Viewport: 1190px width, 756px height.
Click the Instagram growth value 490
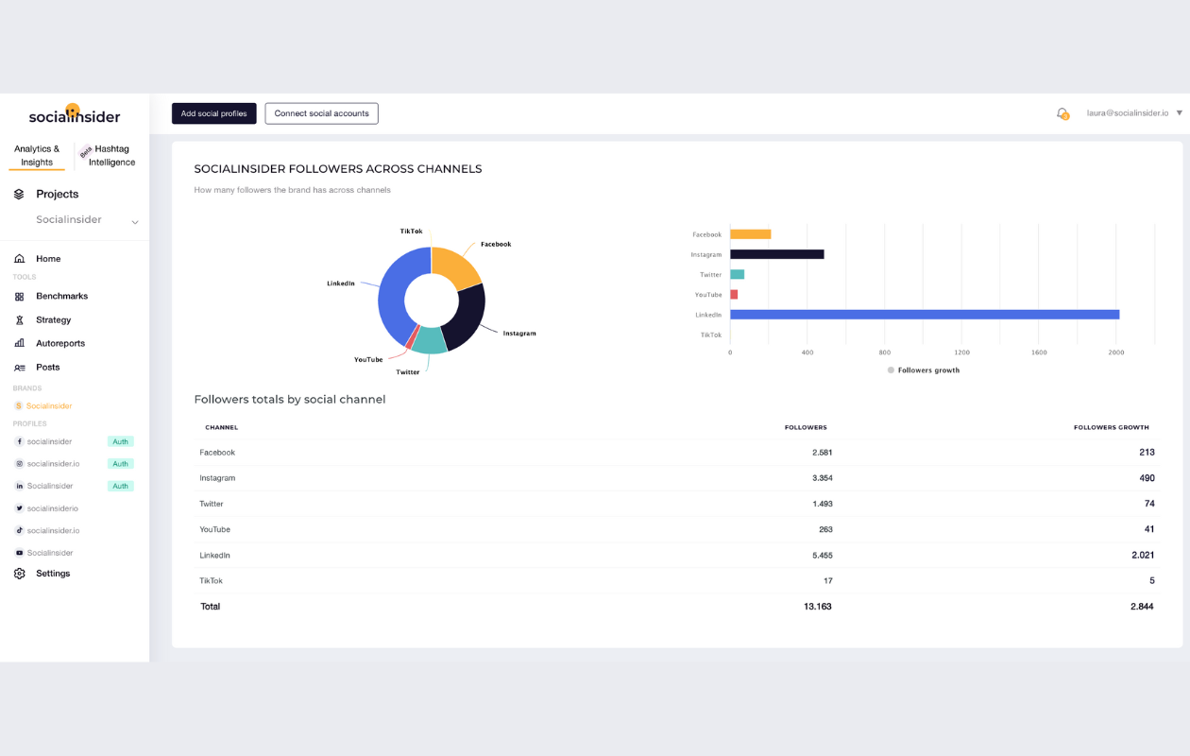pyautogui.click(x=1147, y=478)
